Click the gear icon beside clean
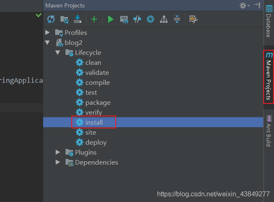Screen dimensions: 274x202 (x=80, y=62)
